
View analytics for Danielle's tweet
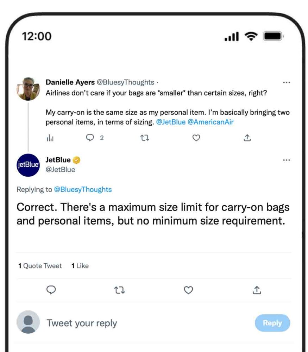[x=50, y=138]
